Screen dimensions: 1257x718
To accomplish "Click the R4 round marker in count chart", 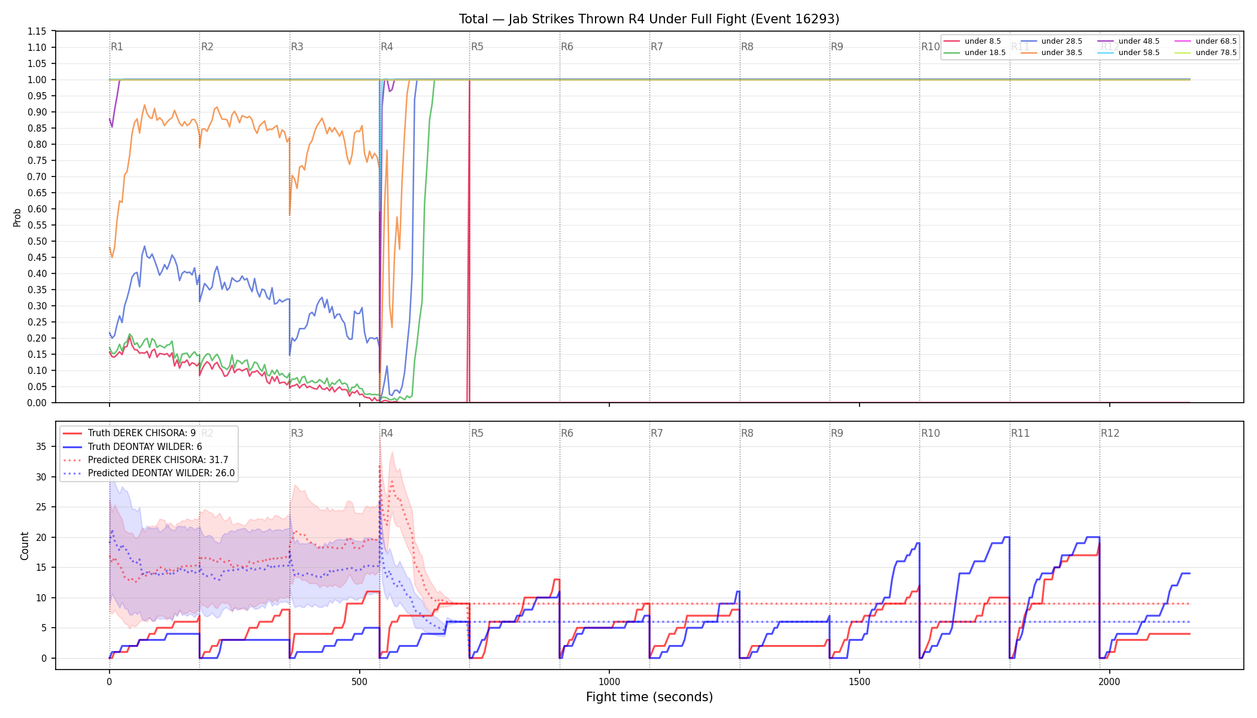I will pos(387,433).
